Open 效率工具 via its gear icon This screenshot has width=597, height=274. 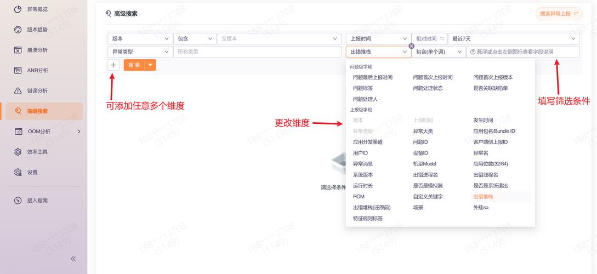[18, 152]
